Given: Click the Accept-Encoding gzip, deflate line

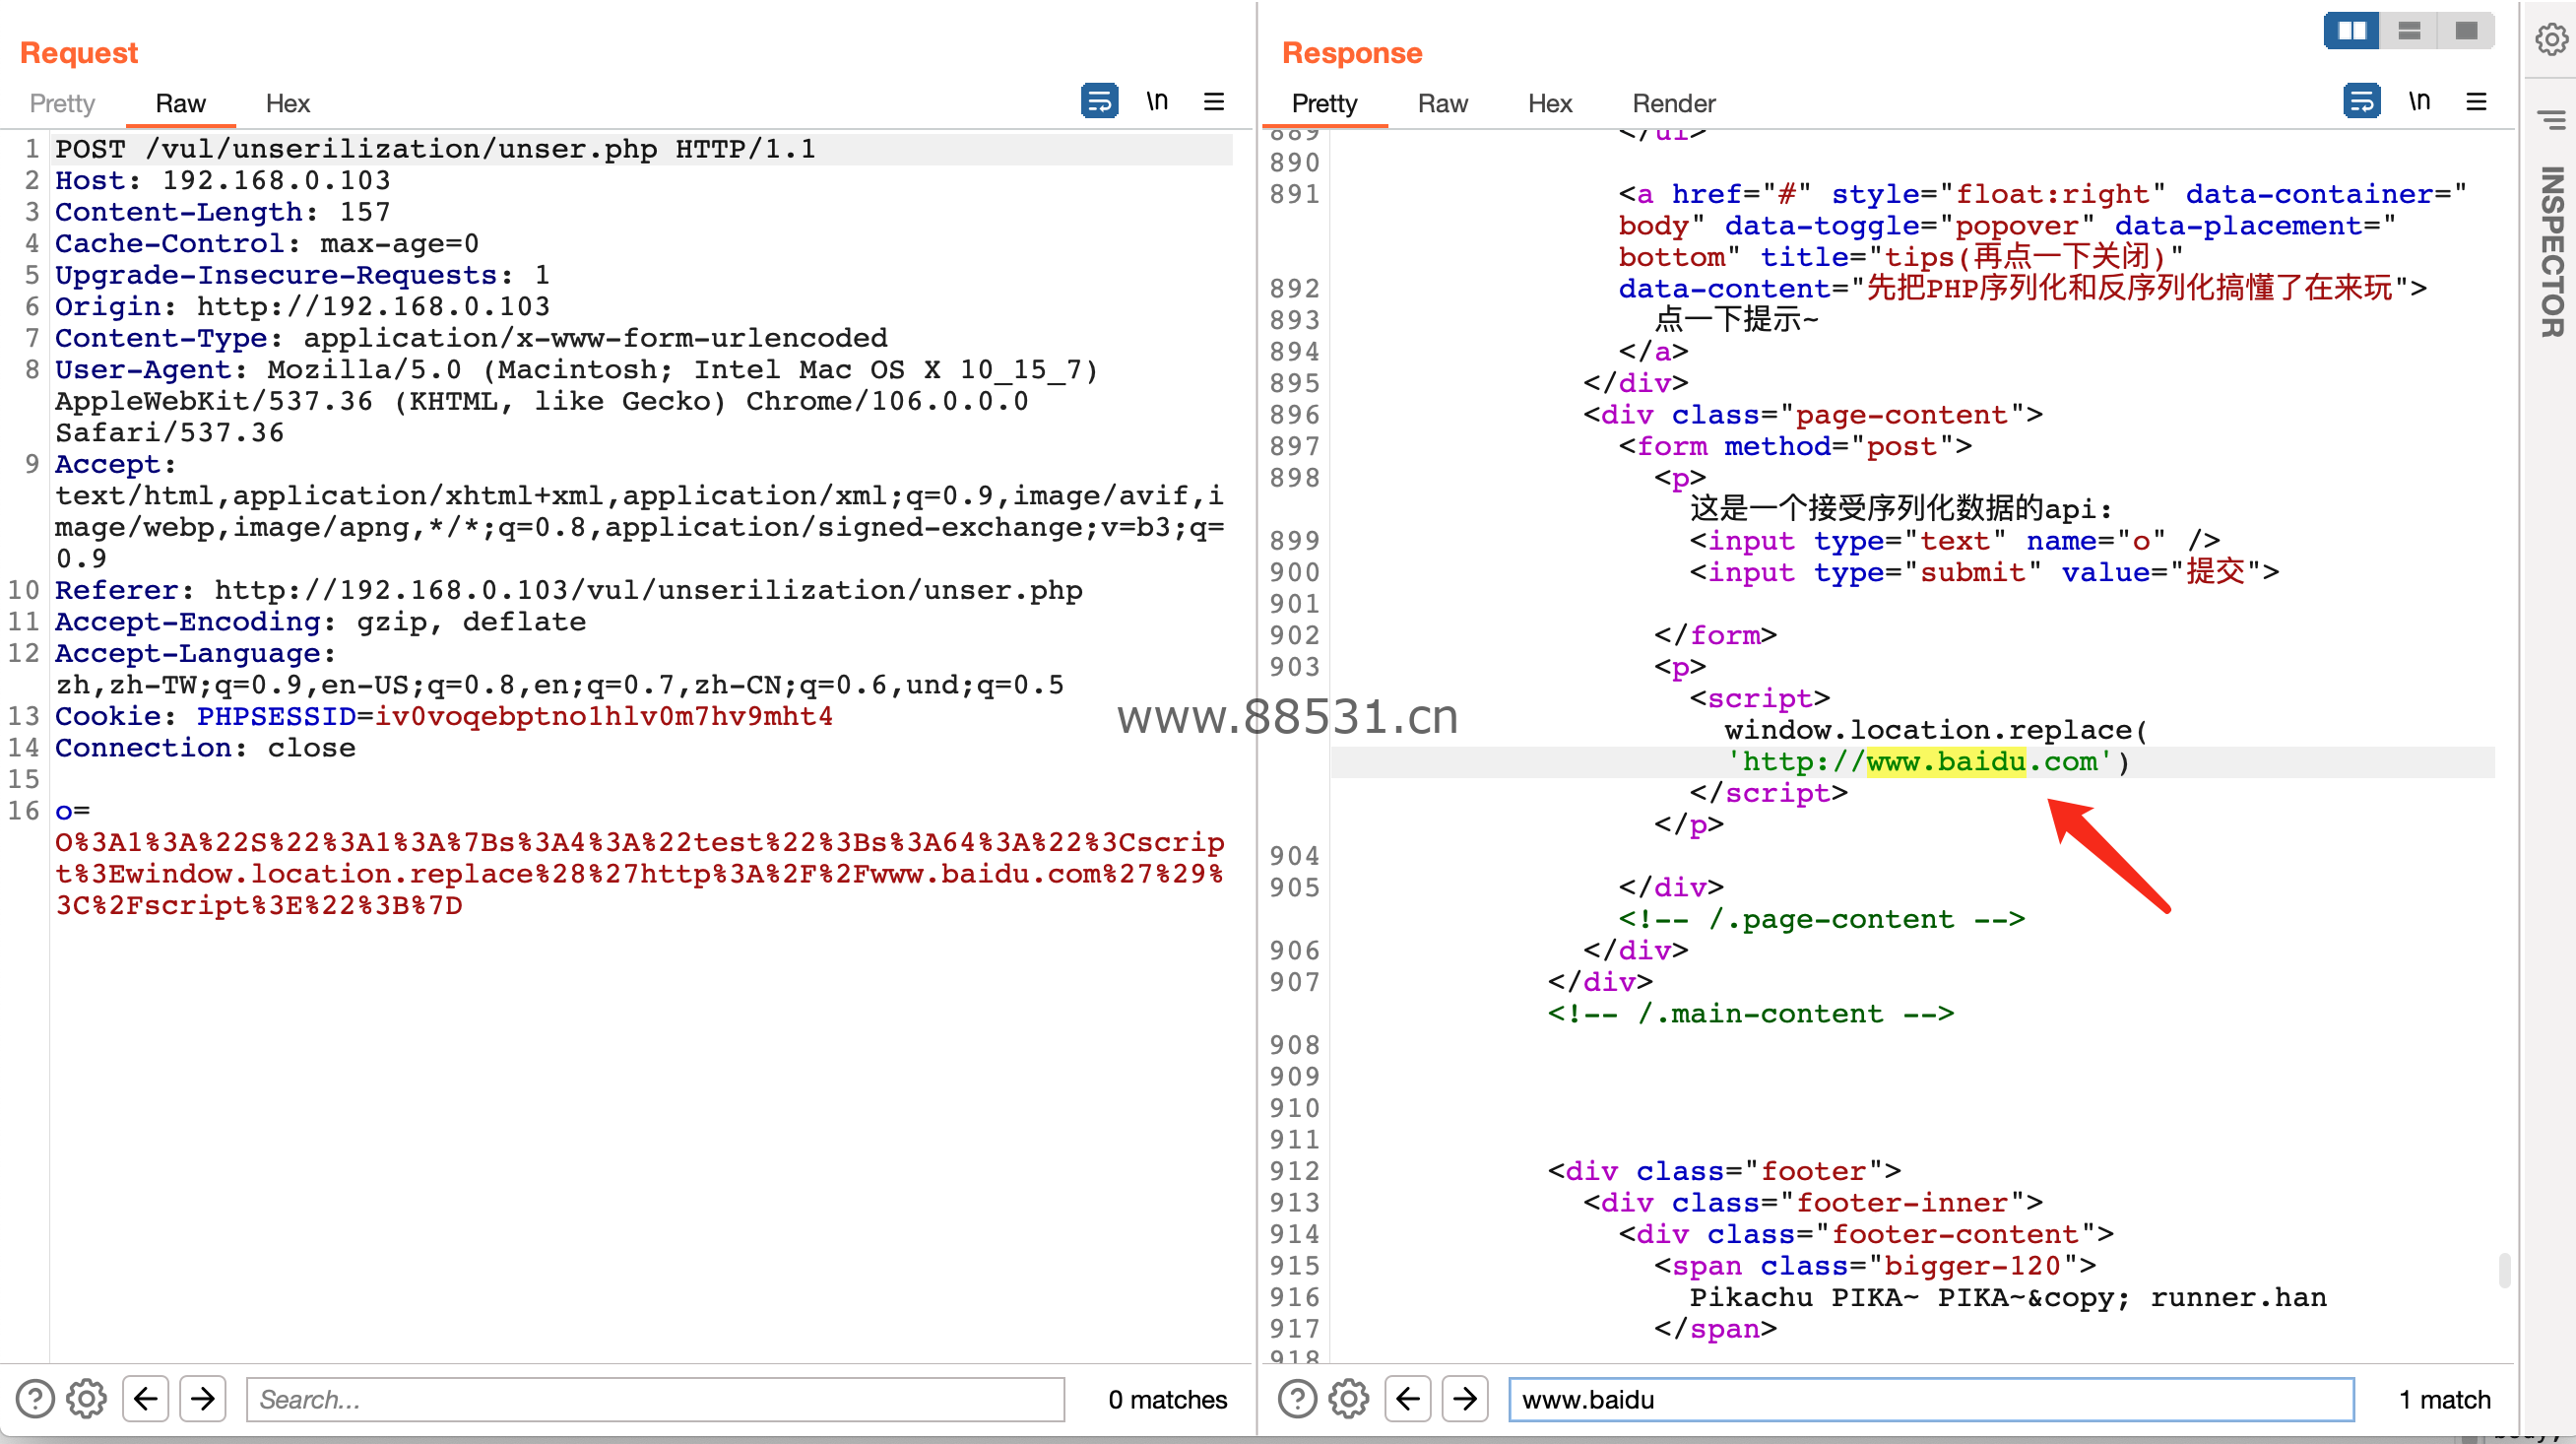Looking at the screenshot, I should [x=320, y=622].
